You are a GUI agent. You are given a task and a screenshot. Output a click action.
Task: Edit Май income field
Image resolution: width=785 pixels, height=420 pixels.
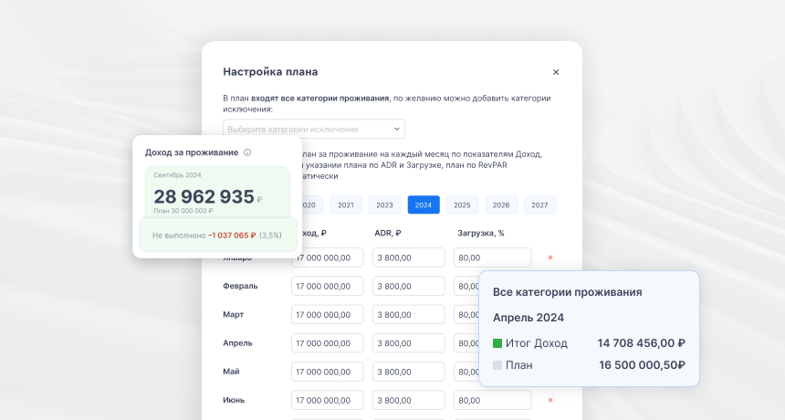[x=328, y=372]
